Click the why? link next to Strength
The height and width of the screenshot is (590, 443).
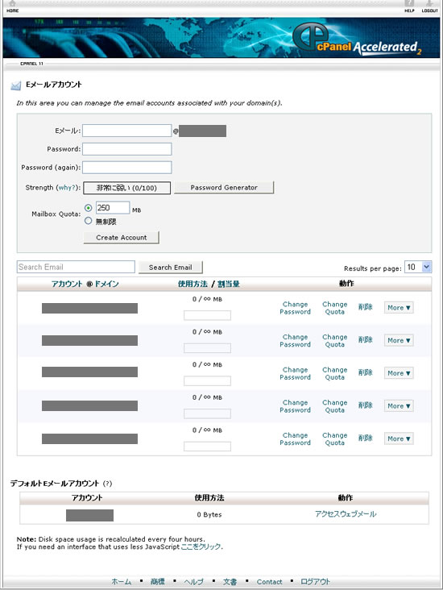[x=67, y=187]
